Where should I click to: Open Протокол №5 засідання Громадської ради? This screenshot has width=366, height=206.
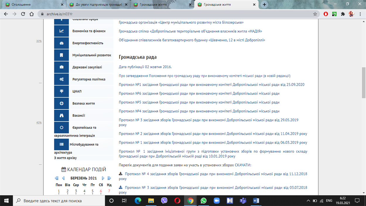click(199, 102)
